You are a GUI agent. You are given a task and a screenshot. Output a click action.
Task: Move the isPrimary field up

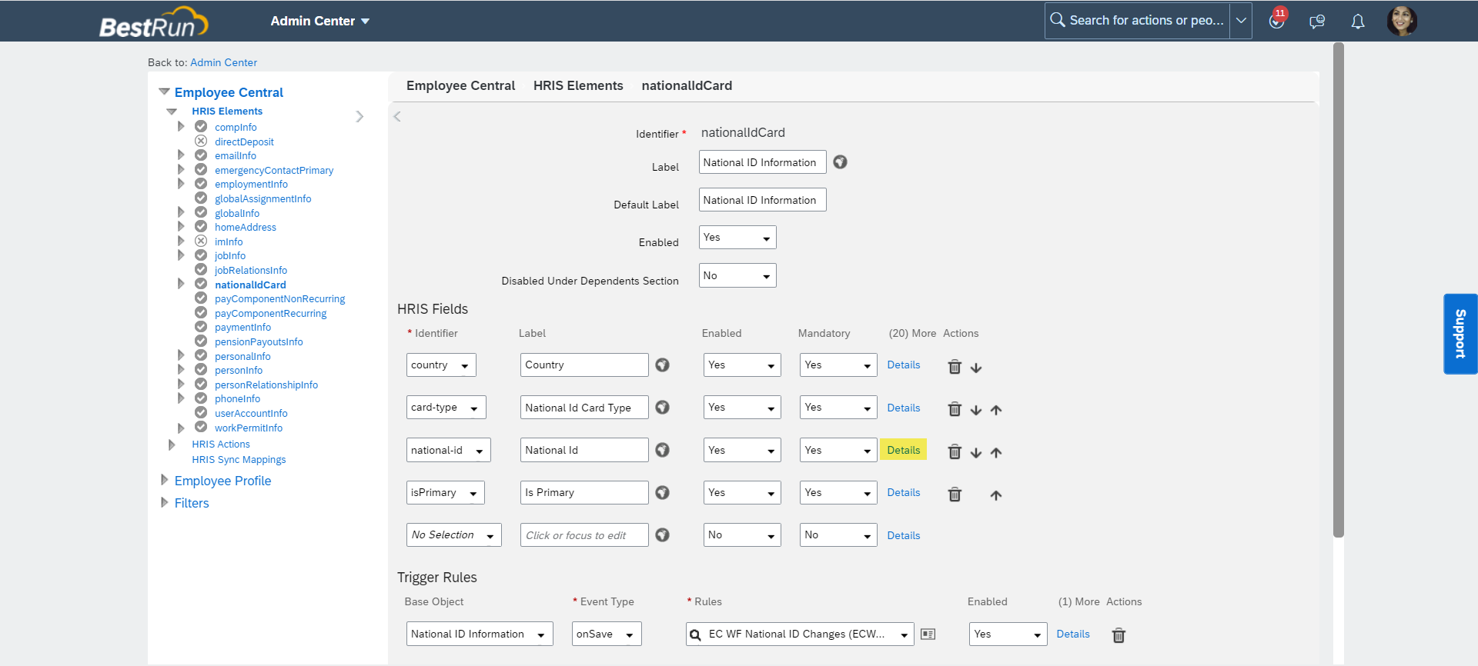(x=996, y=495)
